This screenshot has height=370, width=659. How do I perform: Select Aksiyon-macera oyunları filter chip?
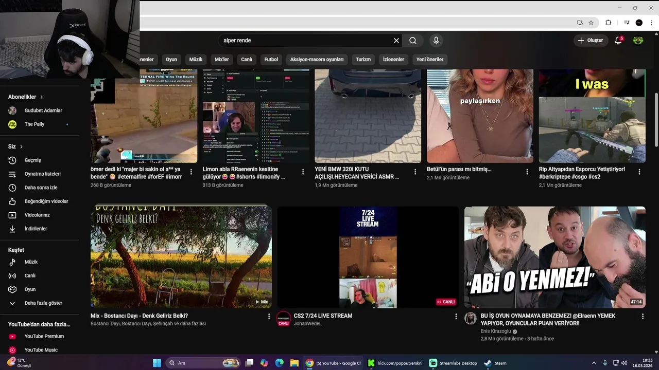point(317,59)
